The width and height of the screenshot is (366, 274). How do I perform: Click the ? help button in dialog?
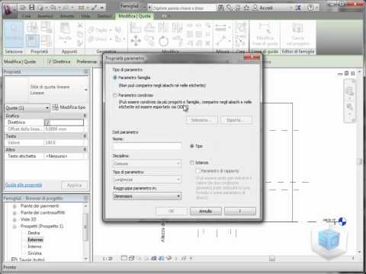pos(240,211)
